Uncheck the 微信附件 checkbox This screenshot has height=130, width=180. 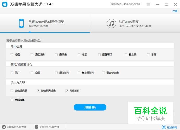coord(67,91)
